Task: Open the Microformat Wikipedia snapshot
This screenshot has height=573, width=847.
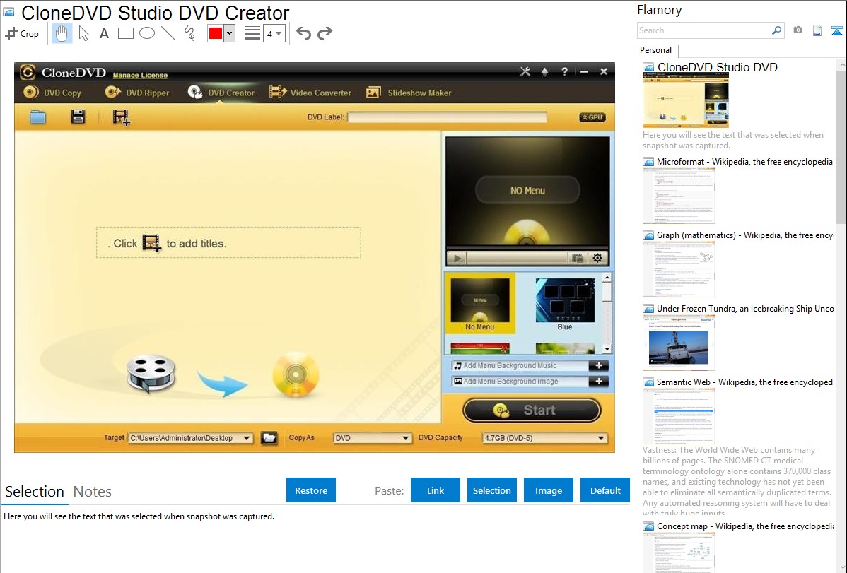Action: (x=679, y=196)
